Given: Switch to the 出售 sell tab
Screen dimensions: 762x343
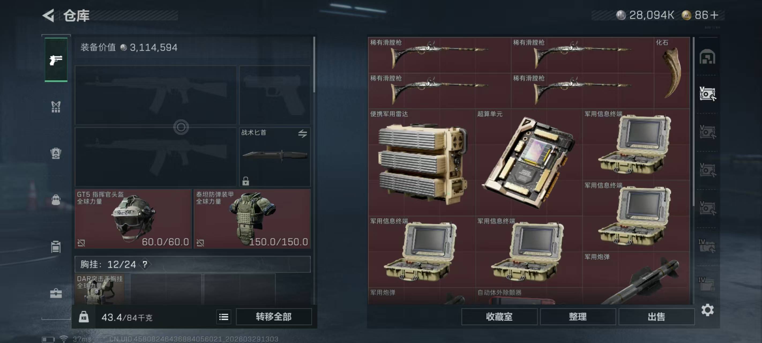Looking at the screenshot, I should point(656,317).
